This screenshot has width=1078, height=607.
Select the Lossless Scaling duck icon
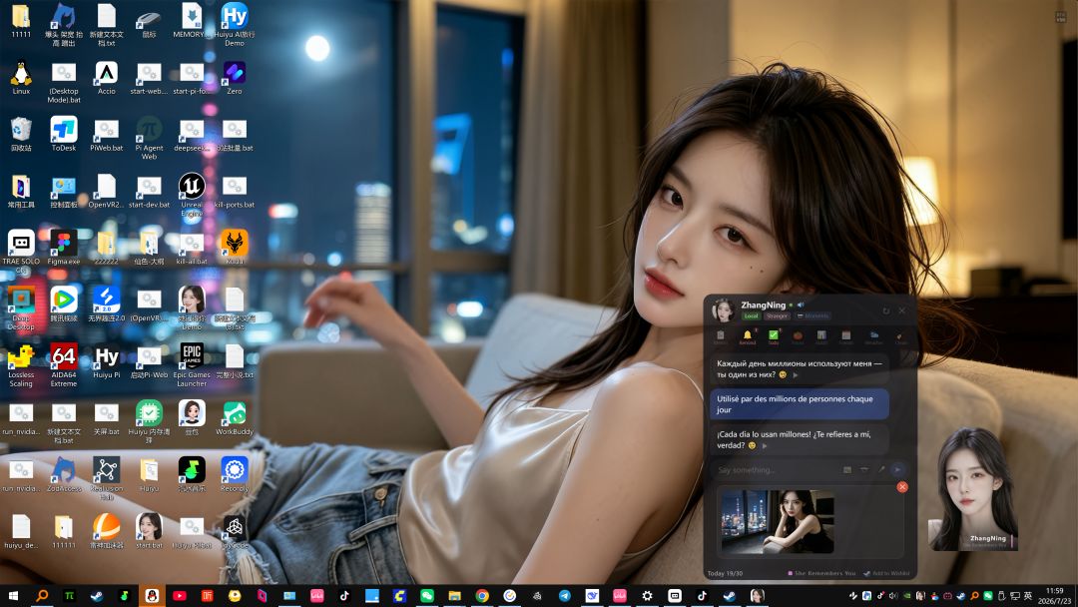pyautogui.click(x=21, y=365)
